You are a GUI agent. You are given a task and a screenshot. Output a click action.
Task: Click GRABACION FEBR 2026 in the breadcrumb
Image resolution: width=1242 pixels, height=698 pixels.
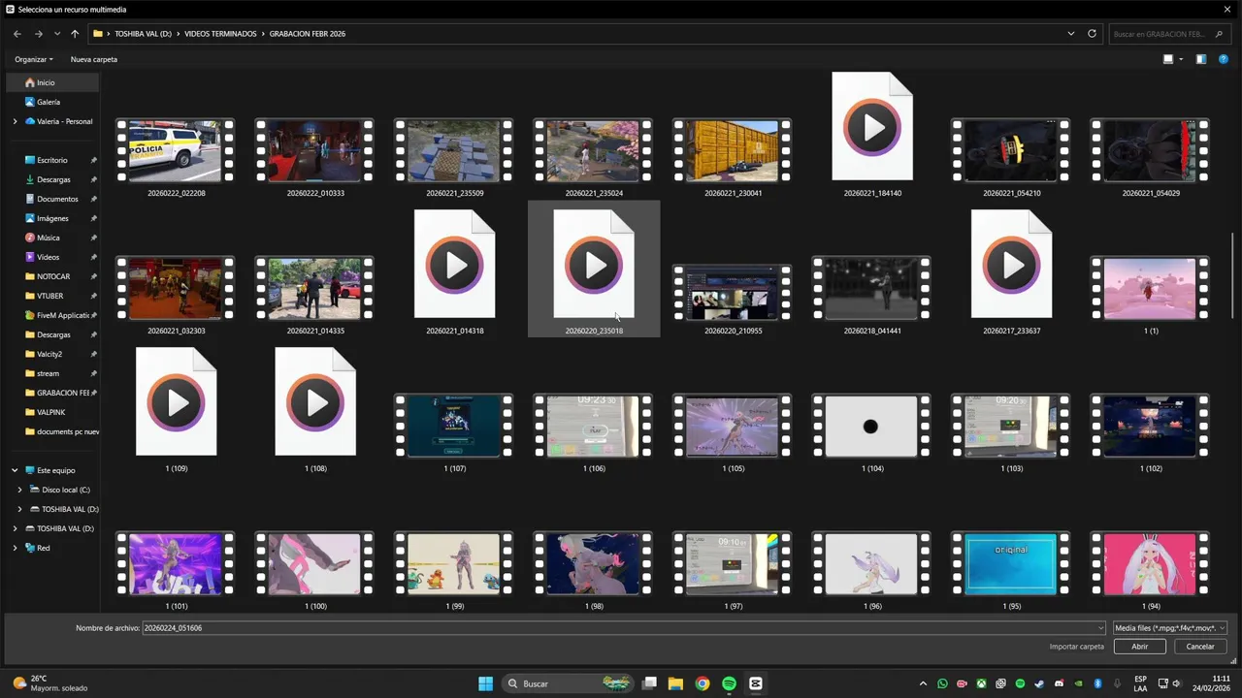coord(308,34)
